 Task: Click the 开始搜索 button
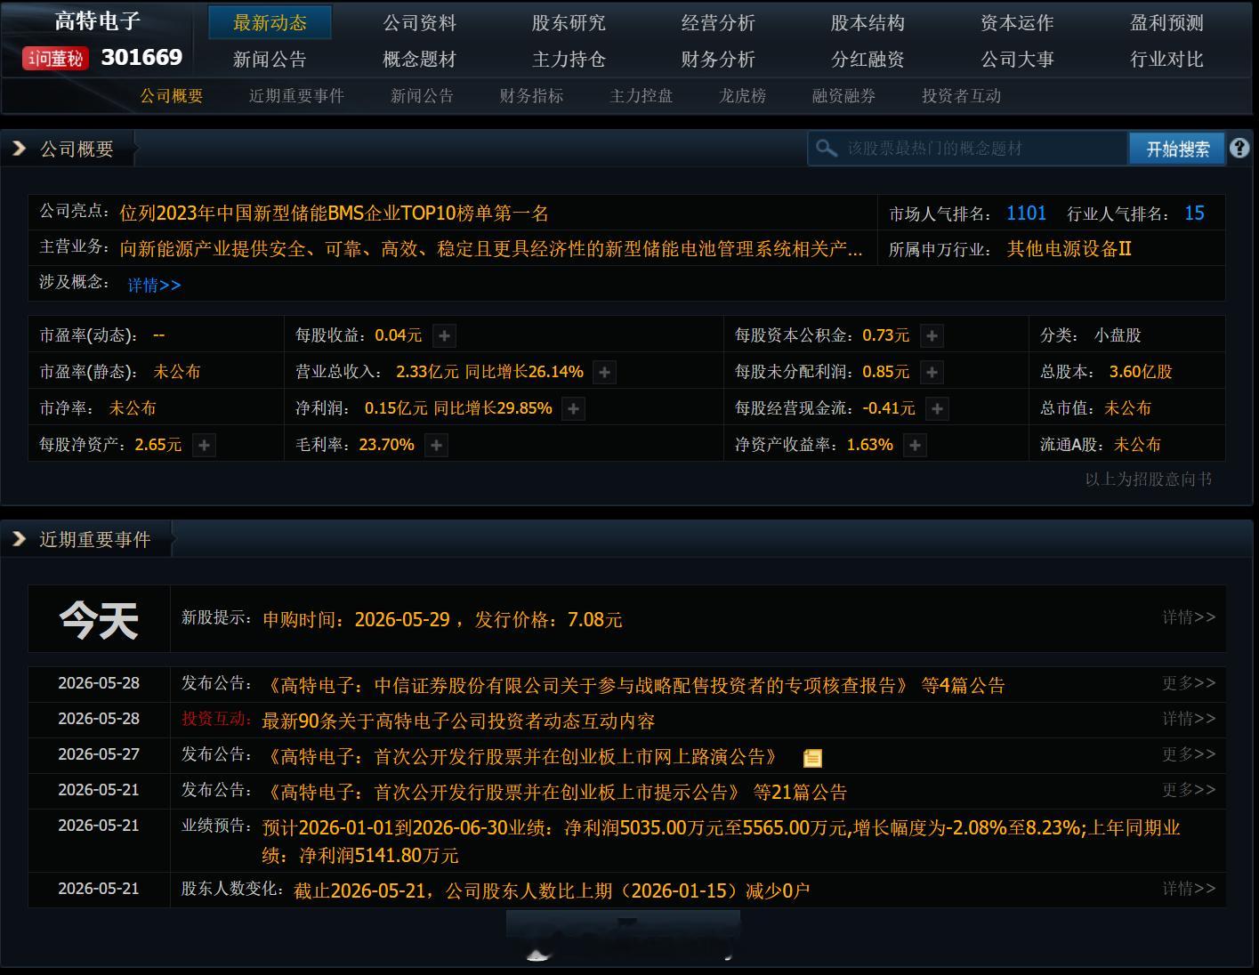[1177, 149]
